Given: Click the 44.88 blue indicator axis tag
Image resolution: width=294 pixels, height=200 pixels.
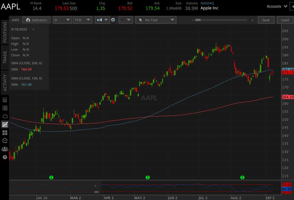Looking at the screenshot, I should pyautogui.click(x=287, y=189).
